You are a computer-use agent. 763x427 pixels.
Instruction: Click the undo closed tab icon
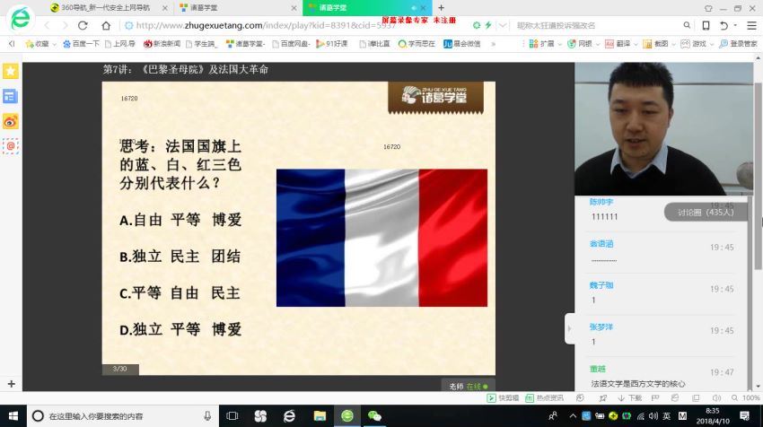point(724,25)
